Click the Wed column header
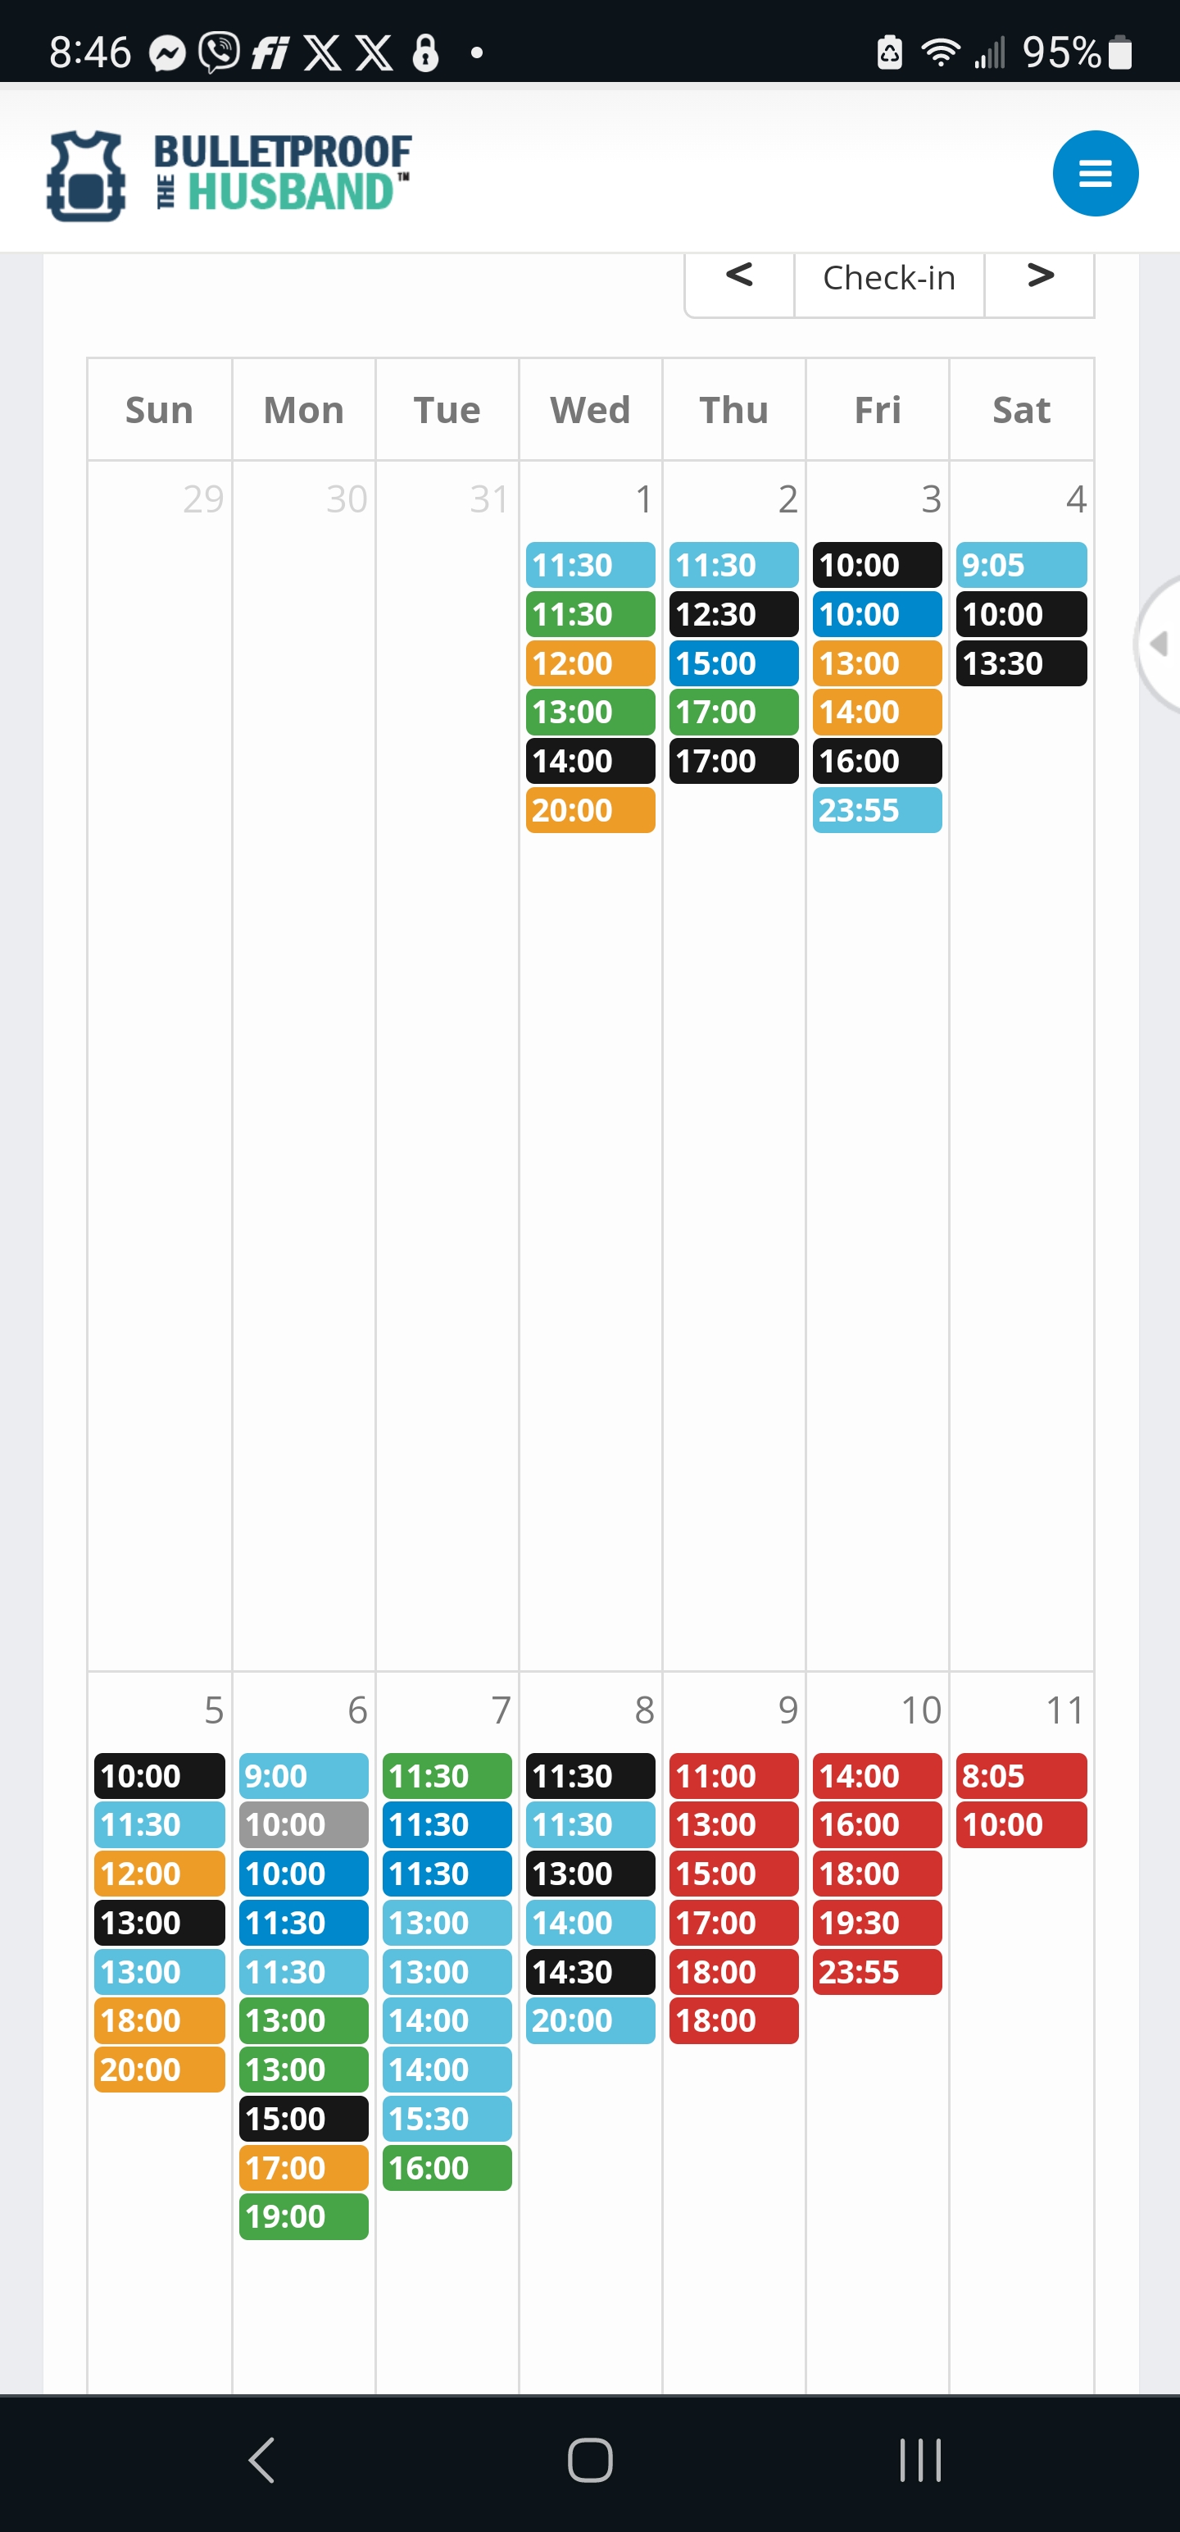 pos(589,410)
